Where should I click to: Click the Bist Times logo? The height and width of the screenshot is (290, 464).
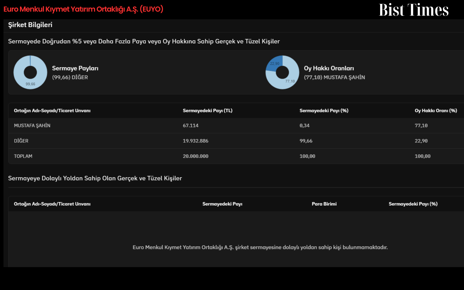pyautogui.click(x=414, y=10)
